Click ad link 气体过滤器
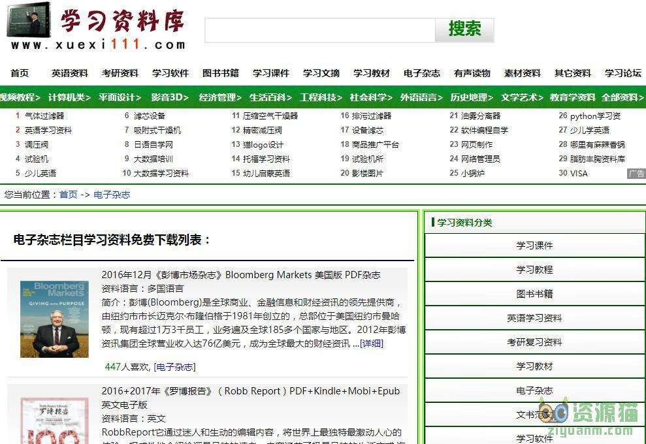The image size is (646, 444). (44, 116)
